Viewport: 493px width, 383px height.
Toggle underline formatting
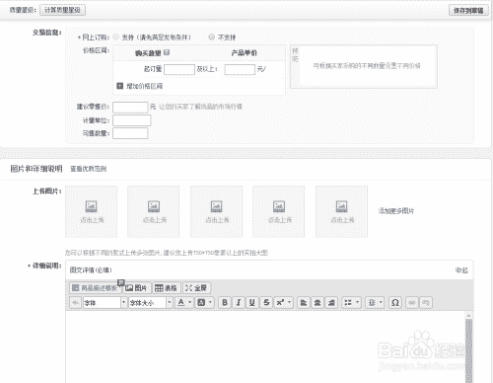point(252,302)
